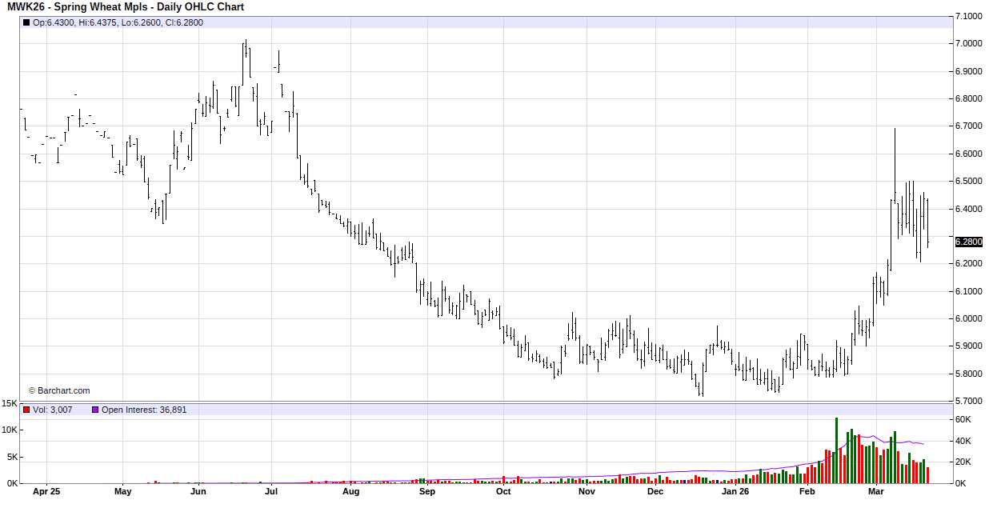Viewport: 989px width, 516px height.
Task: Click the Barchart.com copyright text
Action: pyautogui.click(x=59, y=390)
